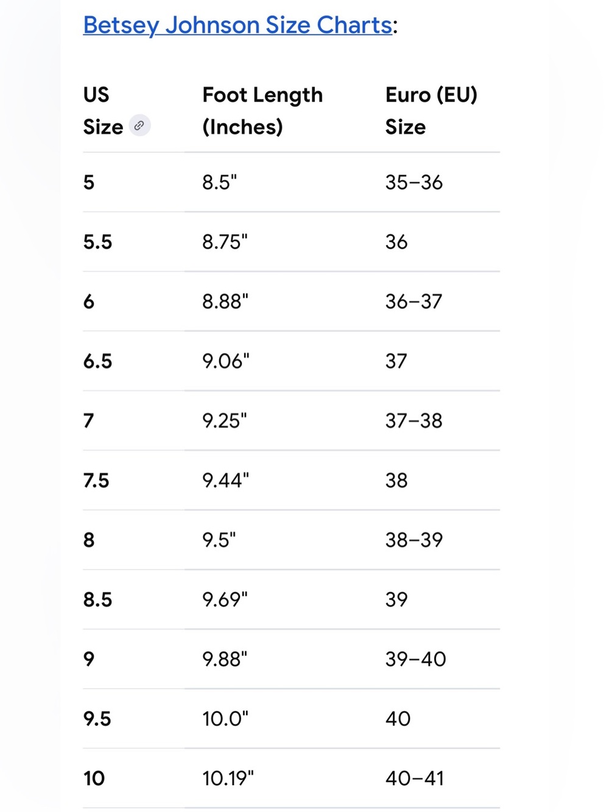Click the 9.25" foot length cell
Image resolution: width=609 pixels, height=812 pixels.
tap(225, 421)
